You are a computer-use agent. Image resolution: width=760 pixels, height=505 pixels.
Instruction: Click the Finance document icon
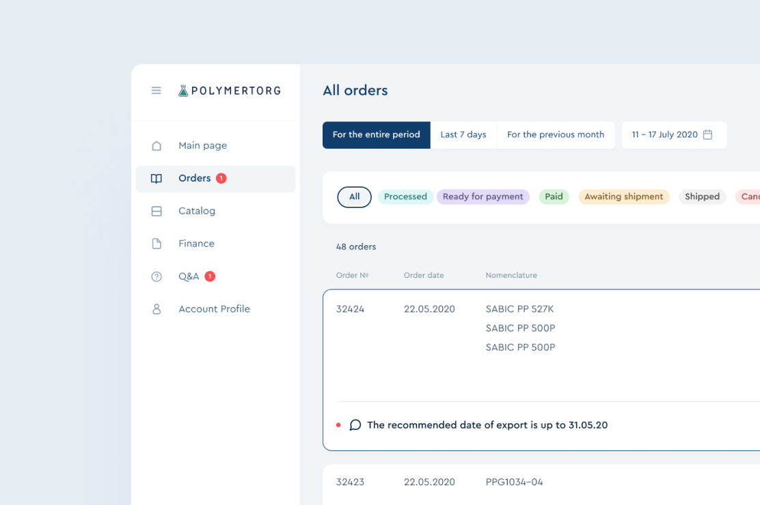(x=157, y=244)
